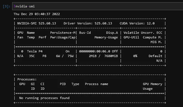This screenshot has width=183, height=107.
Task: Click the Disp.A column header
Action: click(x=112, y=33)
